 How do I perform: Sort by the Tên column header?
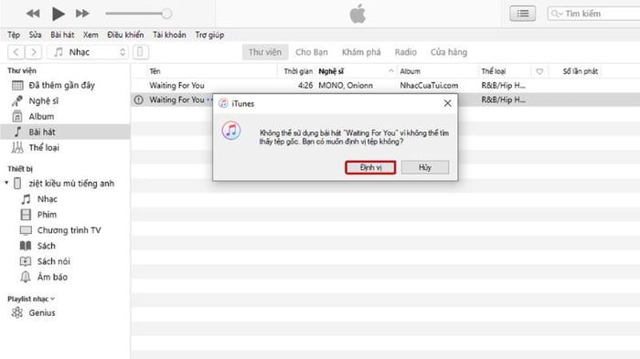[211, 71]
